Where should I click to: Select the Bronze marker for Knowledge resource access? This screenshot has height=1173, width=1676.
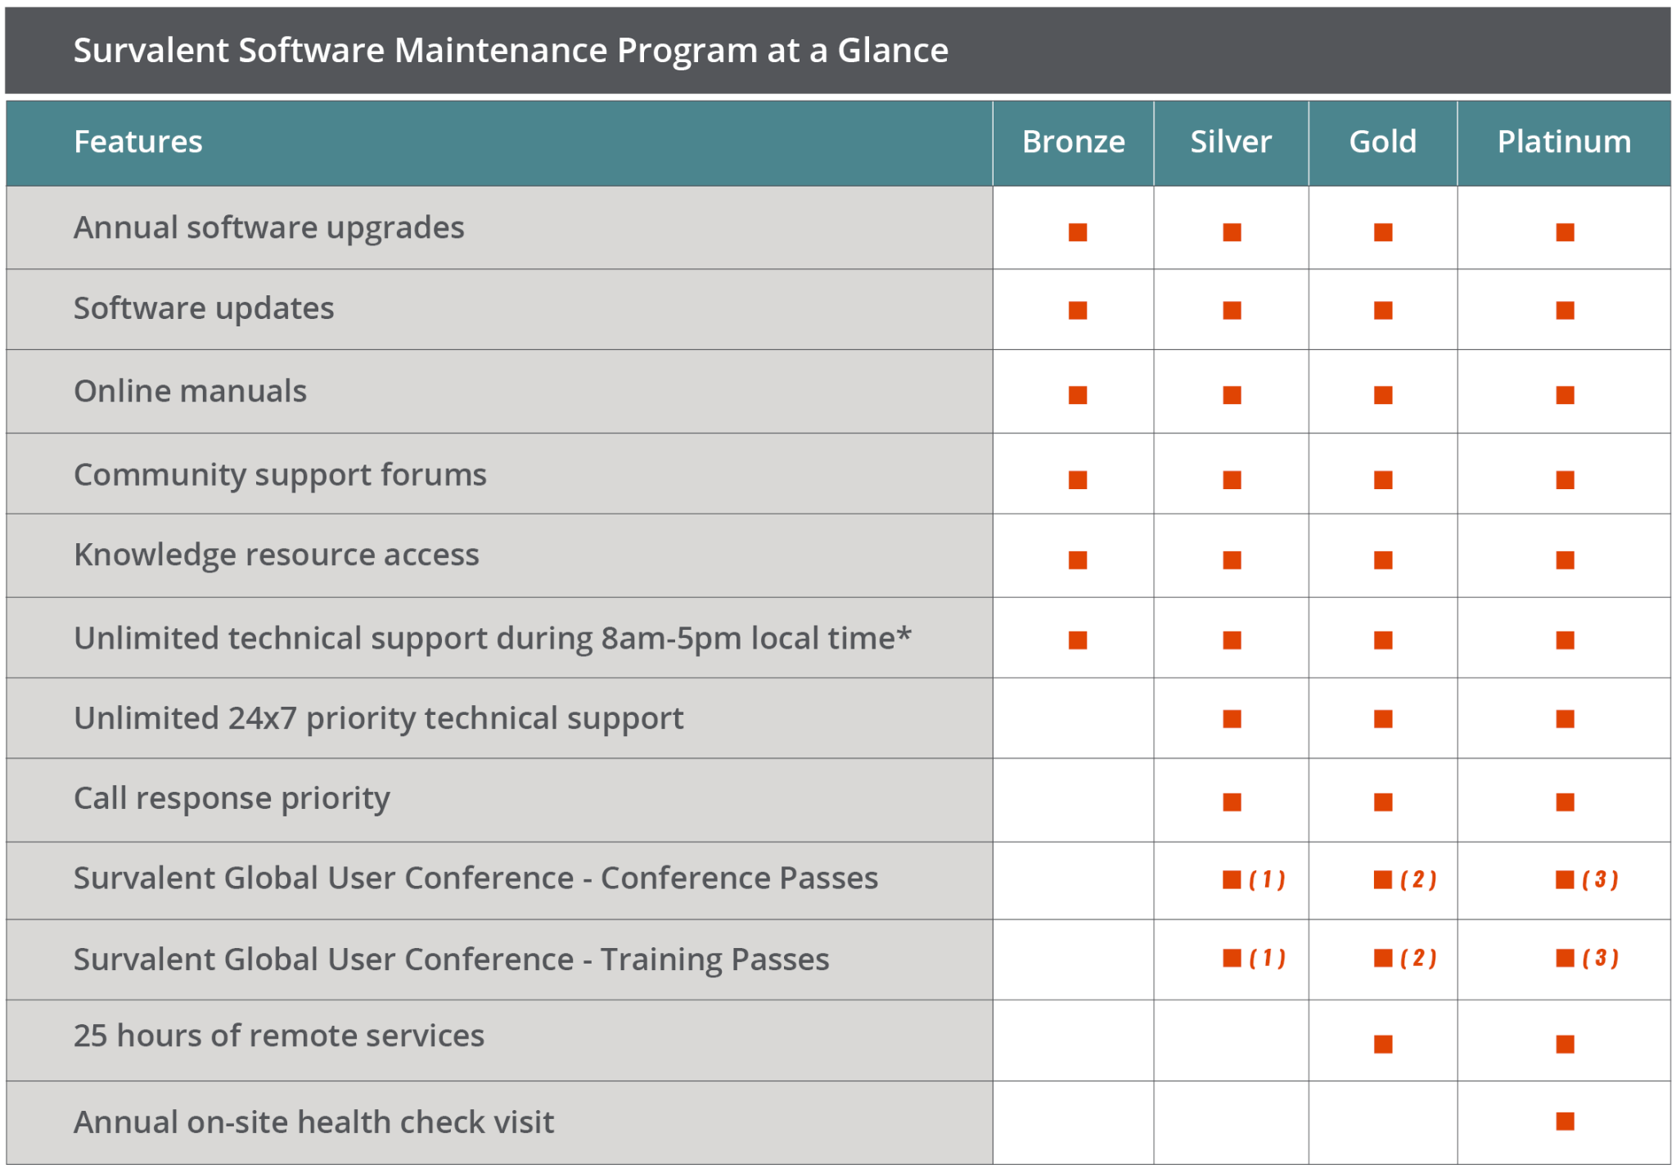(1077, 560)
